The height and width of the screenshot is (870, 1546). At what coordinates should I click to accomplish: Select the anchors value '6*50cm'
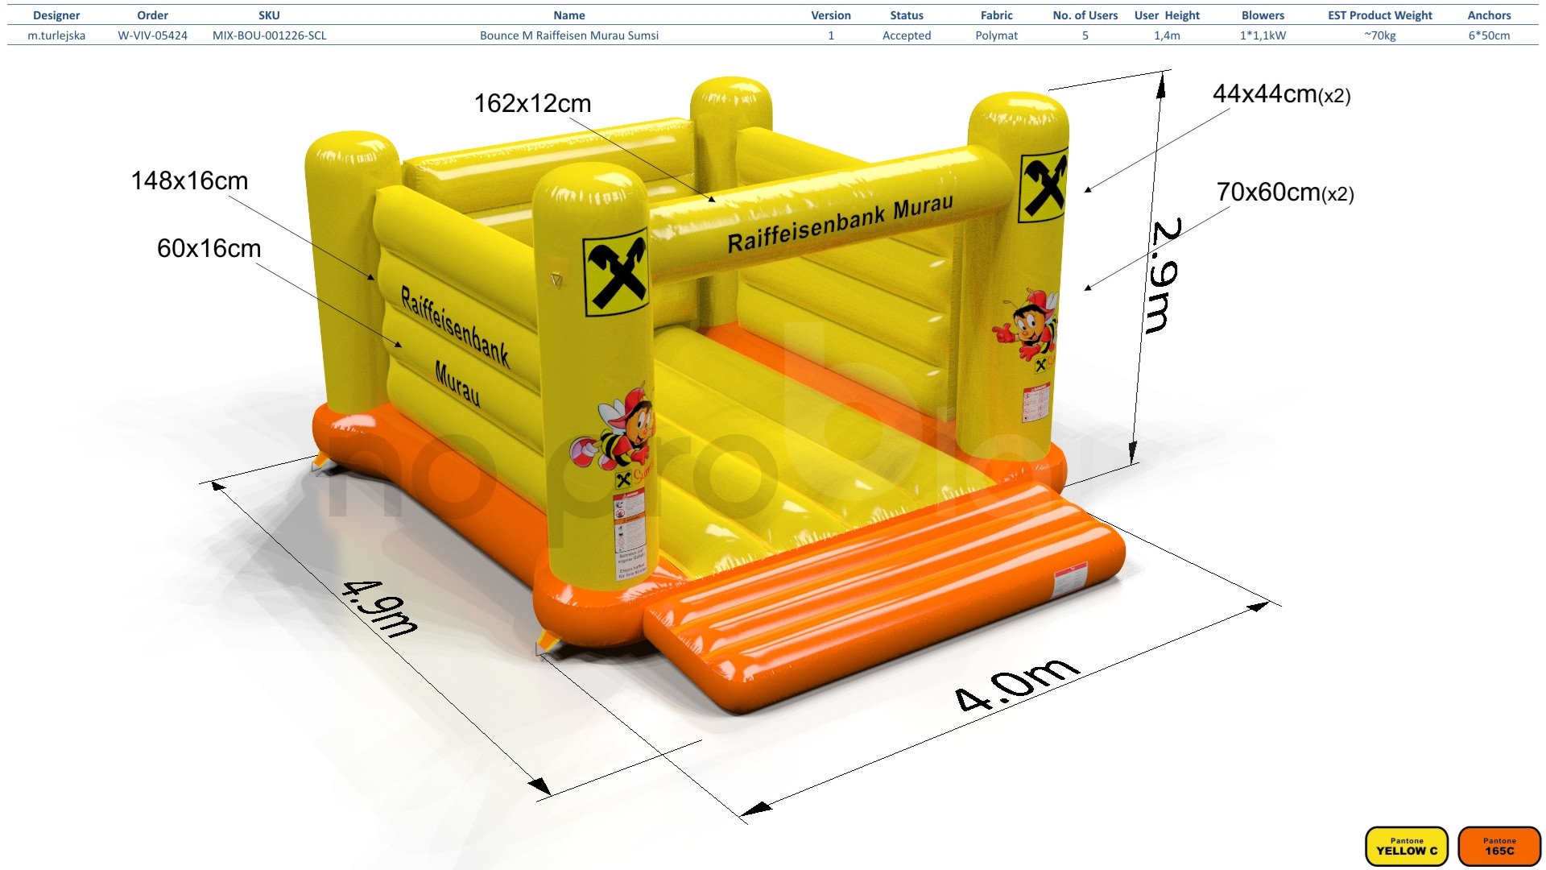coord(1489,35)
